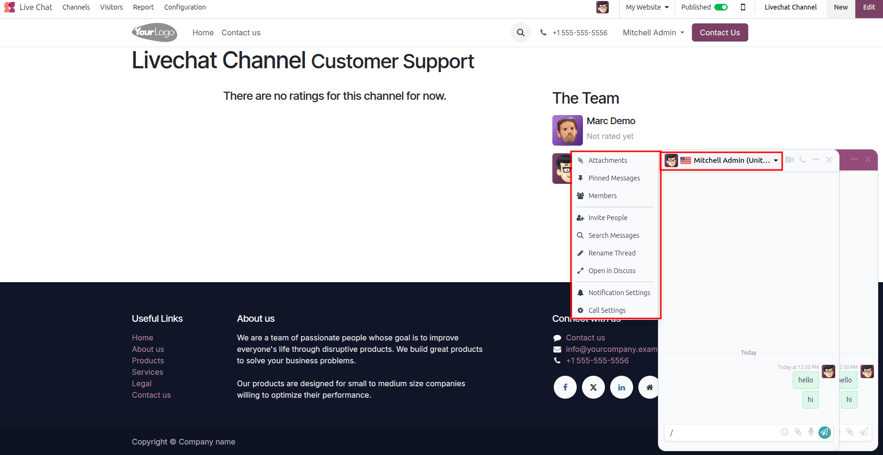Select Open in Discuss from the menu
This screenshot has width=883, height=455.
tap(612, 271)
